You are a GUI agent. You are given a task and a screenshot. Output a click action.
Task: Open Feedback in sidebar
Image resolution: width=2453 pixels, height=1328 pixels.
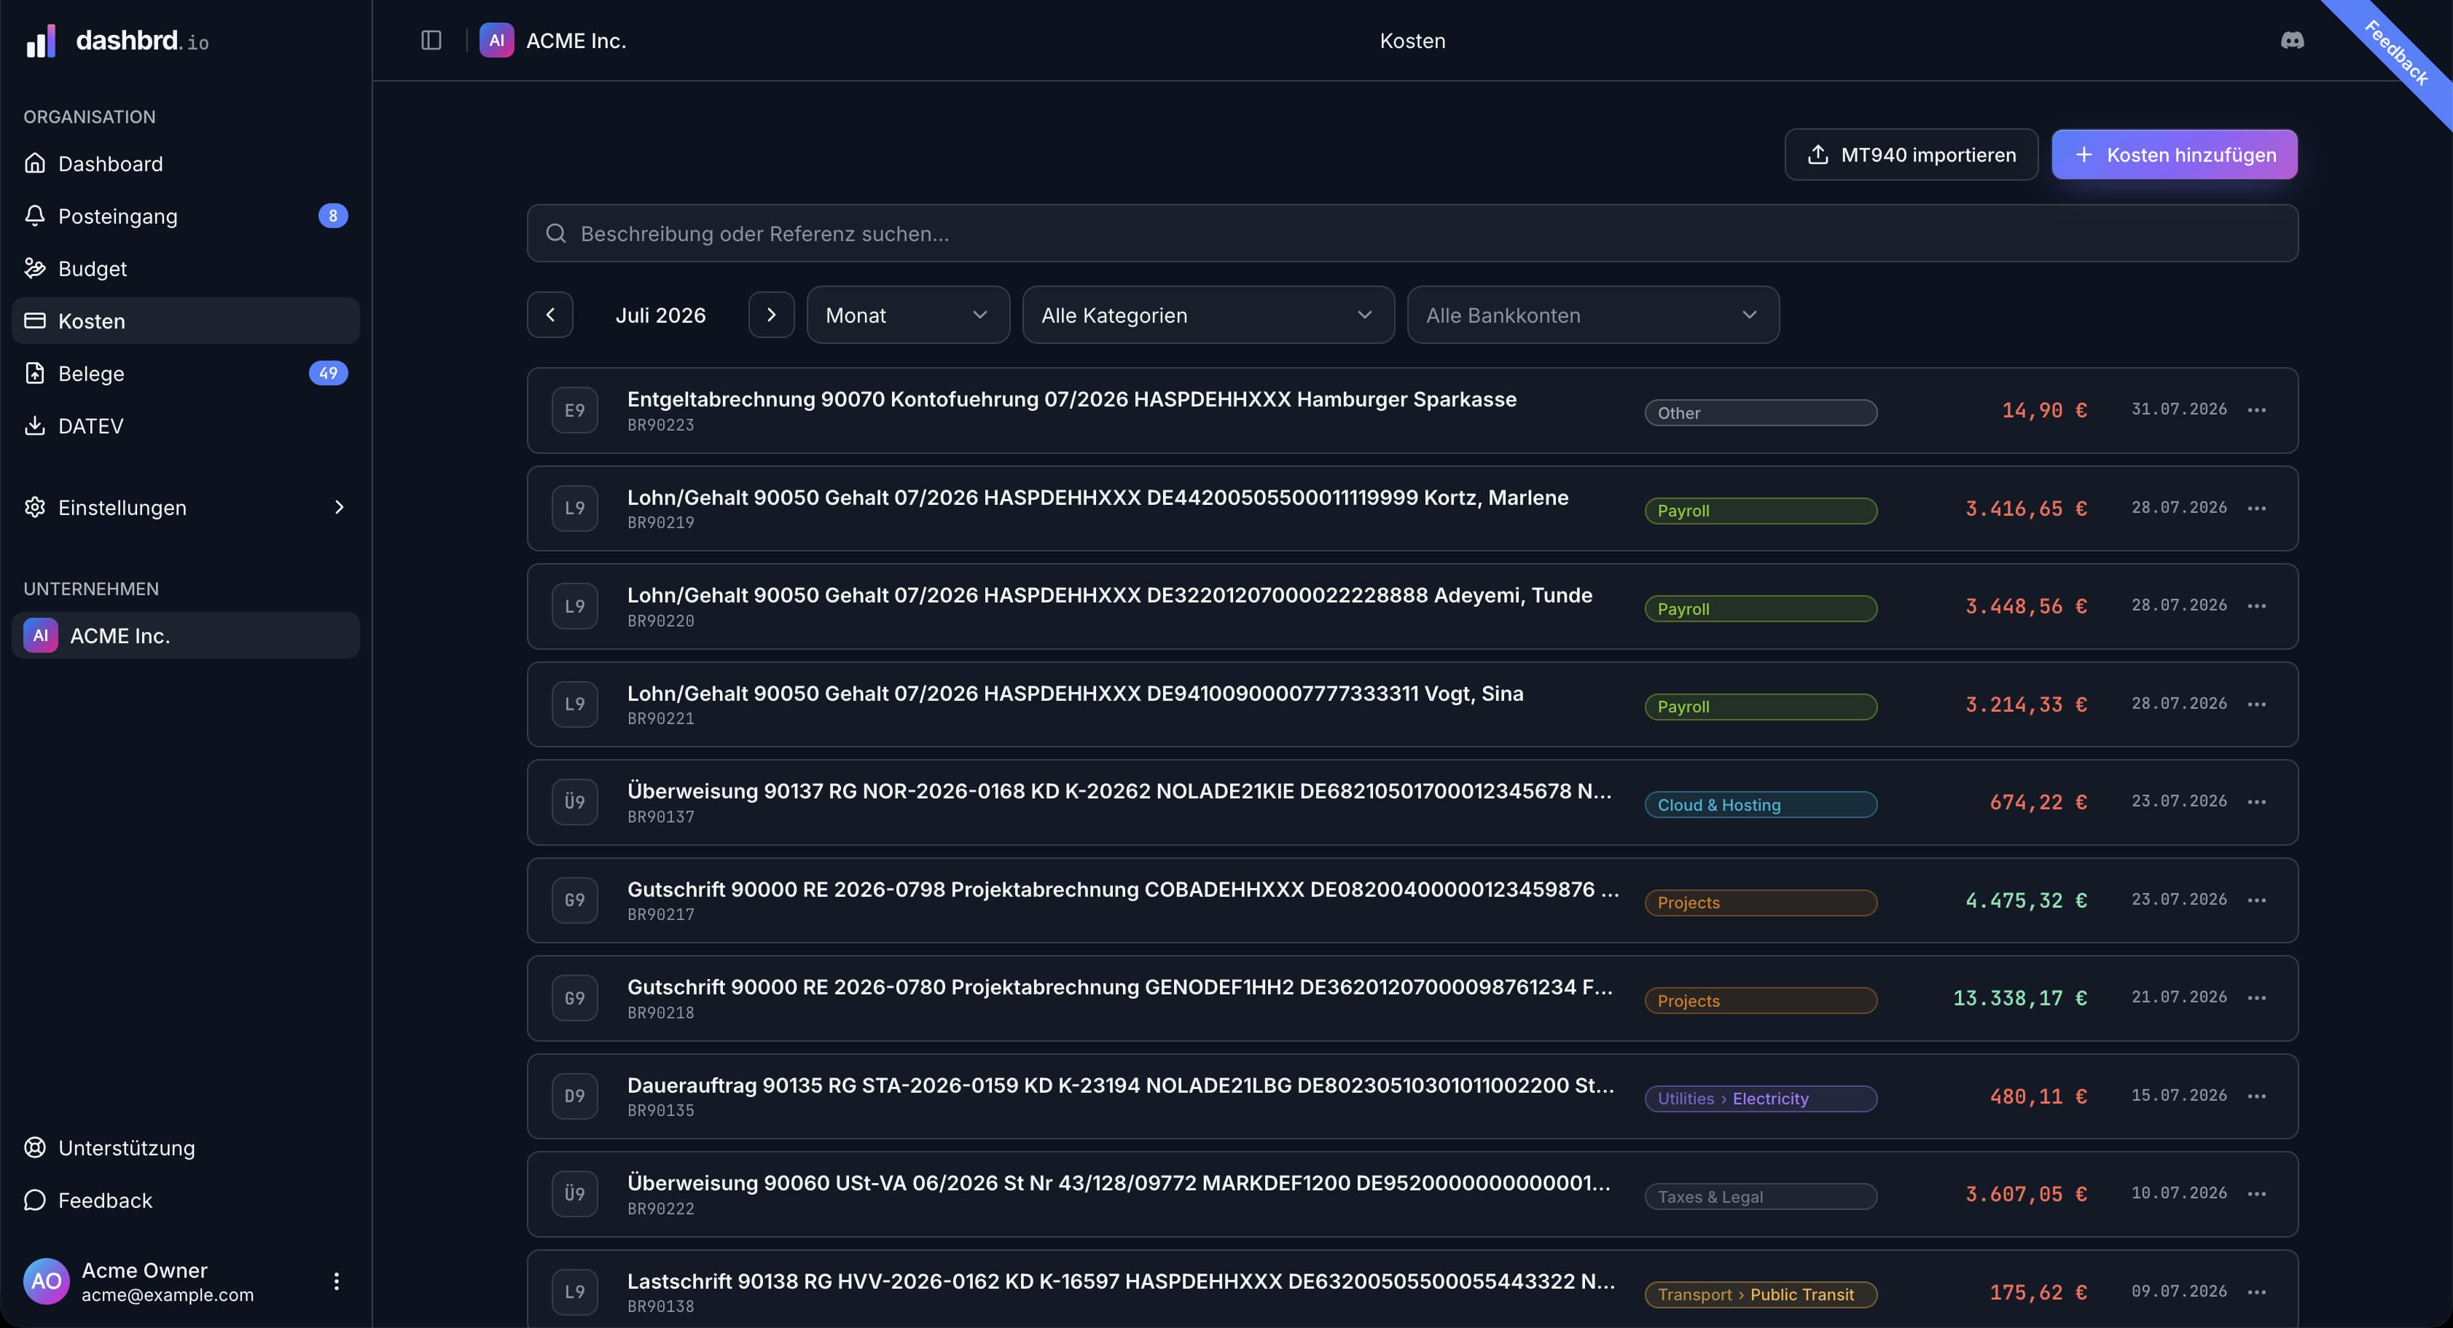click(186, 1201)
